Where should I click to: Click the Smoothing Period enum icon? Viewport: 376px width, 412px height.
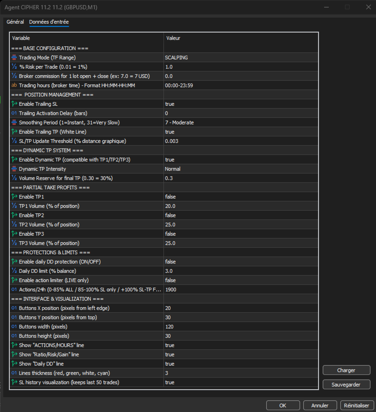[14, 122]
